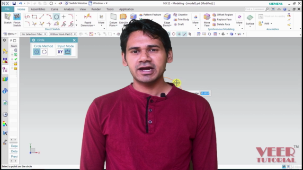
Task: Open Rapid Dimension tool
Action: pos(88,20)
